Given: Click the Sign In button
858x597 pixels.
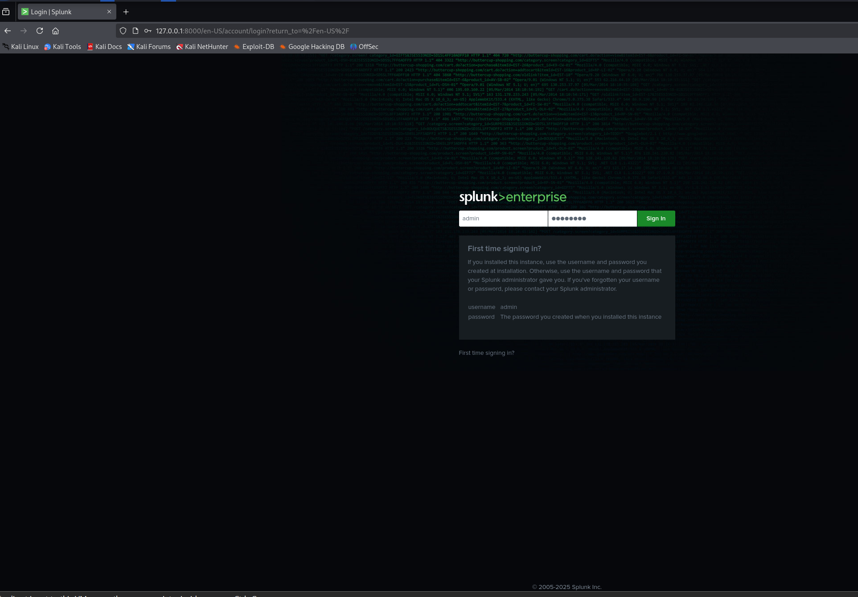Looking at the screenshot, I should pos(656,218).
